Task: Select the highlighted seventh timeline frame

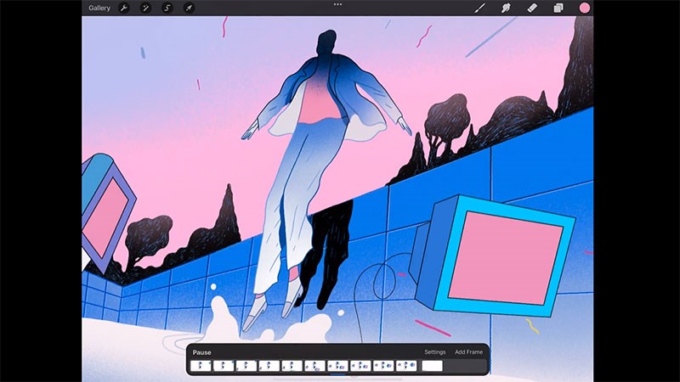Action: coord(337,366)
